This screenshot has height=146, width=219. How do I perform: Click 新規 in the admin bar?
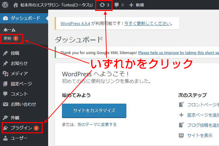coord(140,5)
